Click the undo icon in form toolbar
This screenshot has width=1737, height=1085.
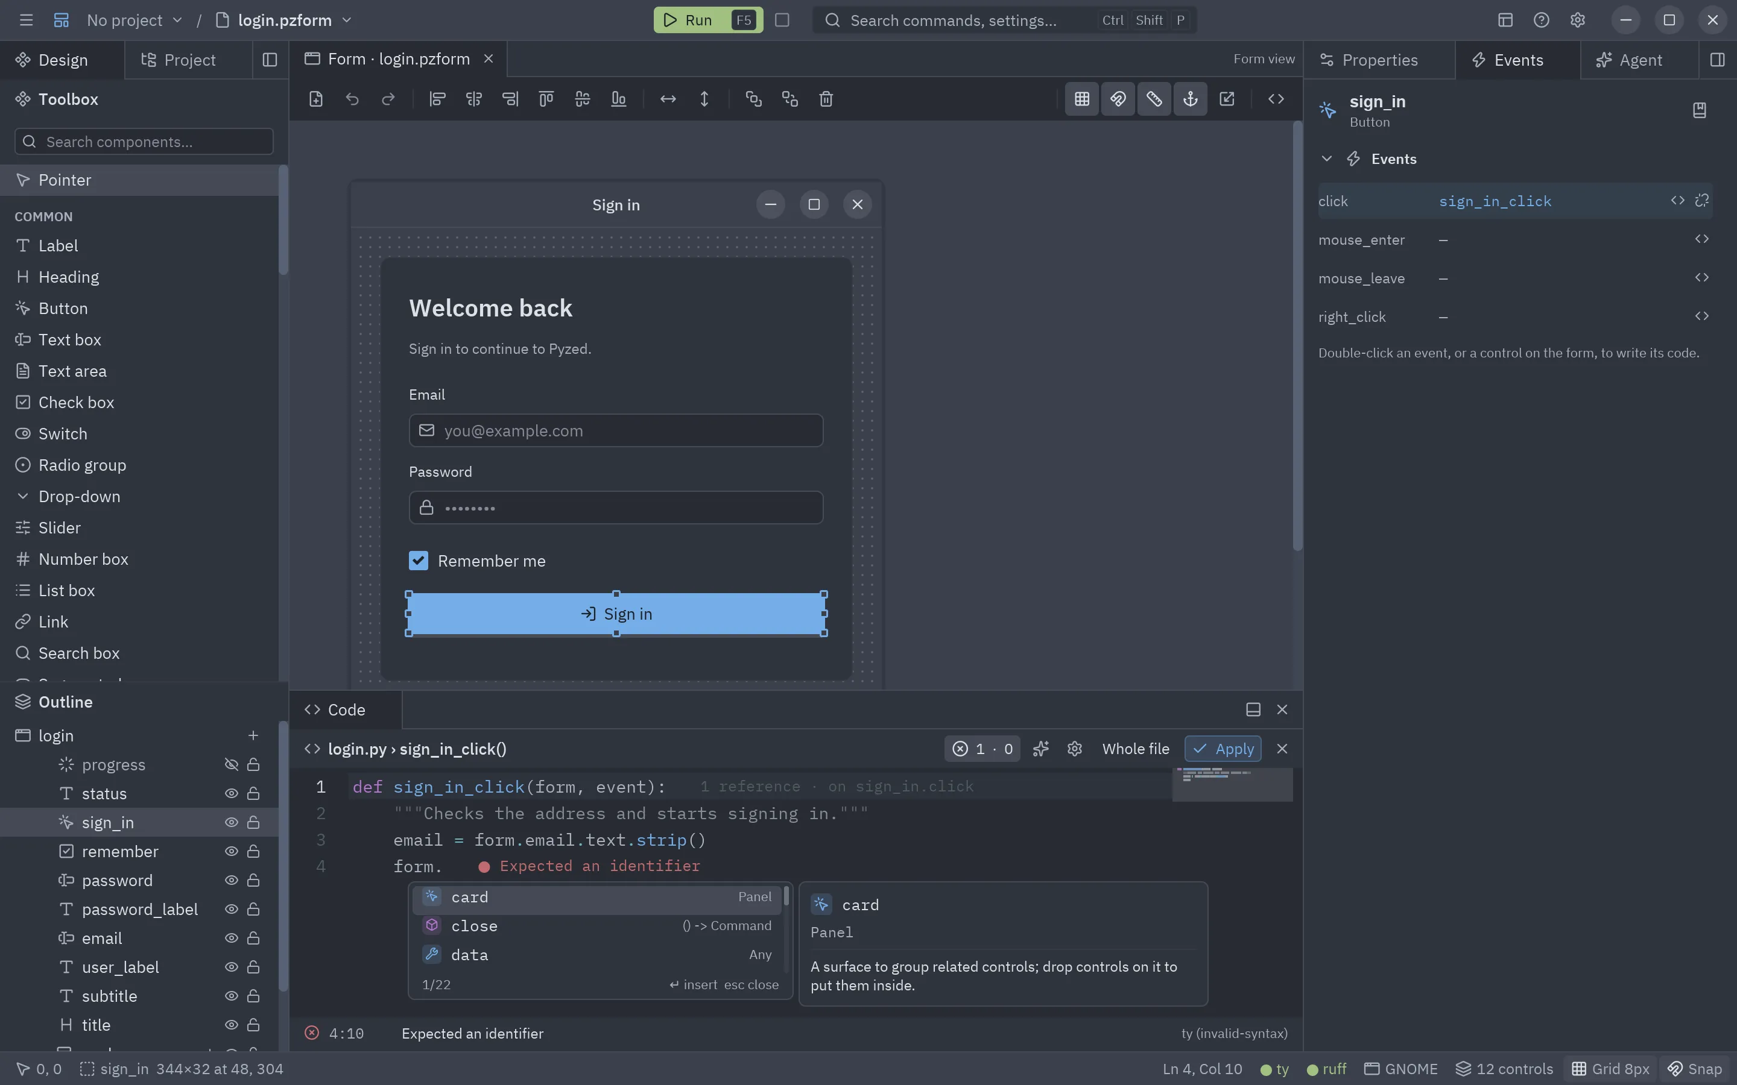(352, 99)
